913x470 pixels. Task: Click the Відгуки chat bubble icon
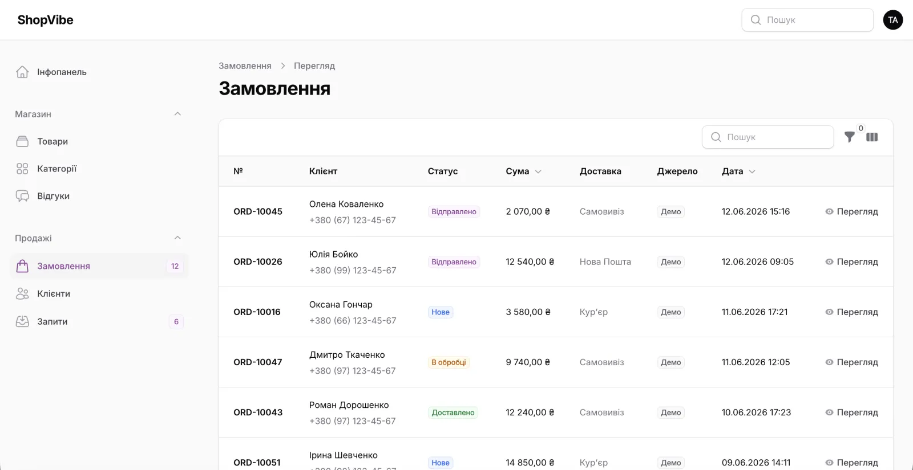coord(22,196)
